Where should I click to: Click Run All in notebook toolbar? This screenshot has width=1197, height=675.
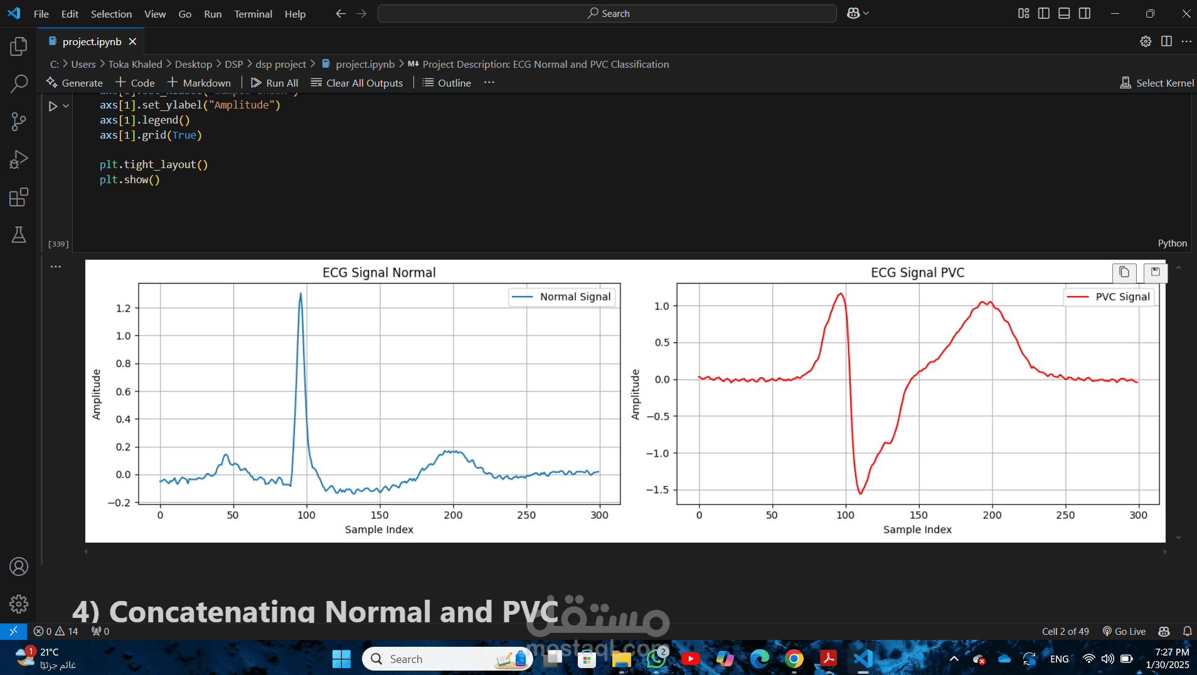[275, 83]
